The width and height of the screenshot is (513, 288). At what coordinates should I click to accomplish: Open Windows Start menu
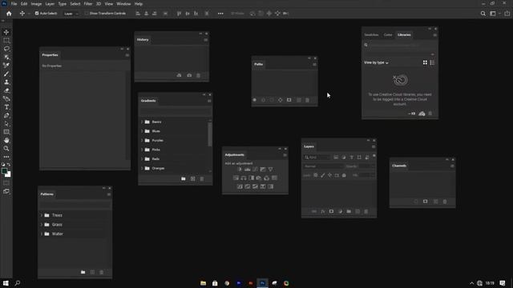6,283
